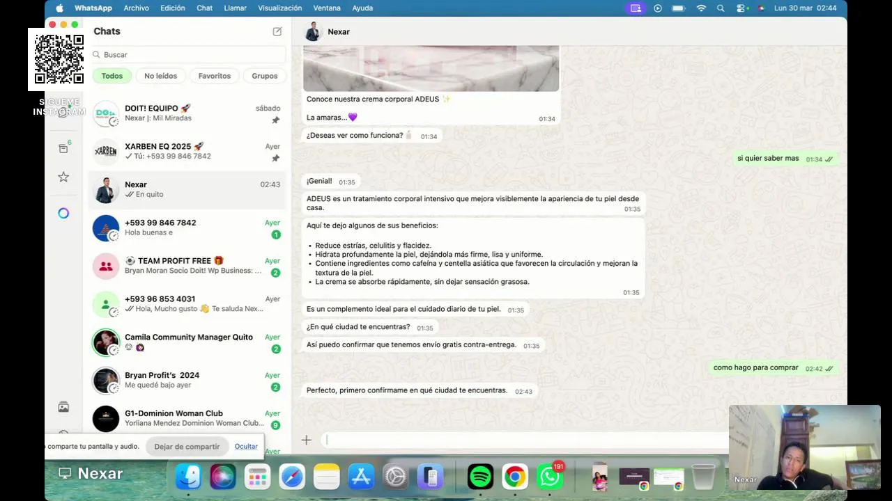Open the Nexar chat in the list
Image resolution: width=892 pixels, height=501 pixels.
187,190
